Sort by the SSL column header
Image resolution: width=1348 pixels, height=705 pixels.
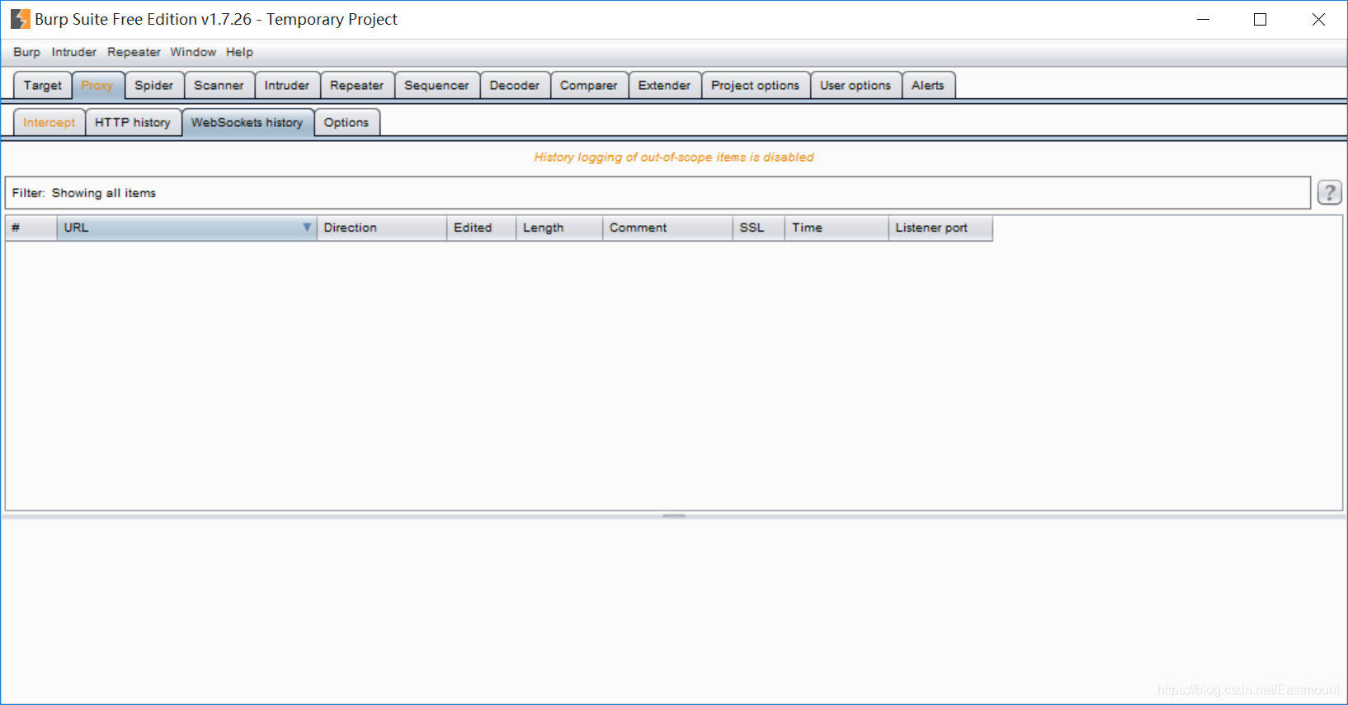pyautogui.click(x=759, y=228)
